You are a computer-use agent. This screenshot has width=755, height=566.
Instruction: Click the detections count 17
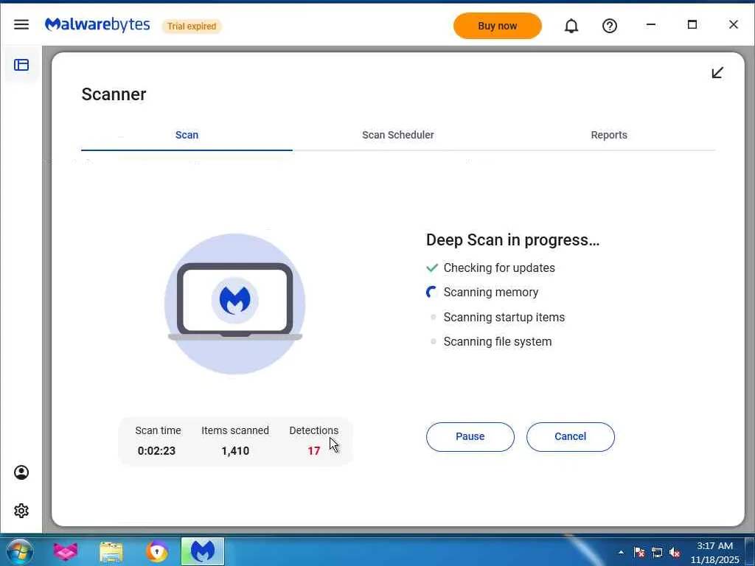point(314,451)
